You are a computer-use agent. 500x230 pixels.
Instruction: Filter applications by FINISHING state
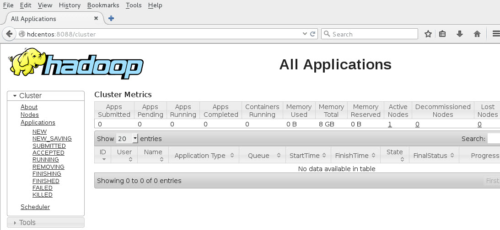tap(47, 174)
